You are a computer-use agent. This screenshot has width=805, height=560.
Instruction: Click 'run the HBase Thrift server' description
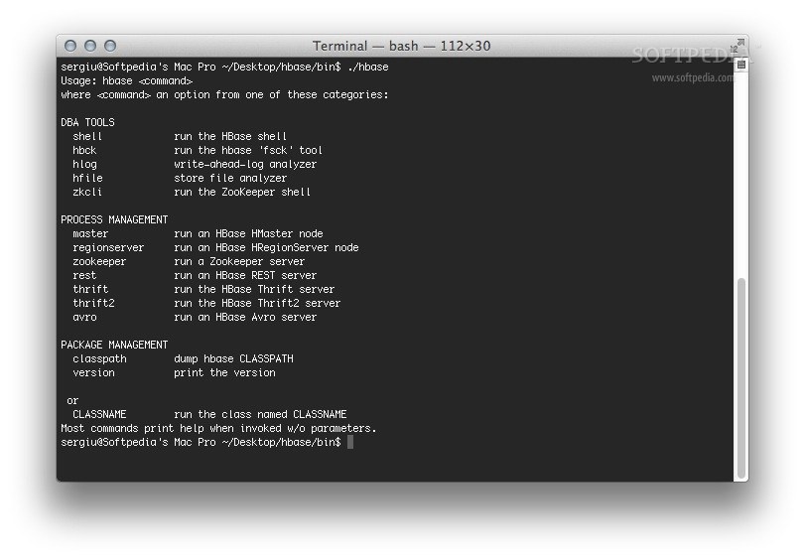coord(254,289)
